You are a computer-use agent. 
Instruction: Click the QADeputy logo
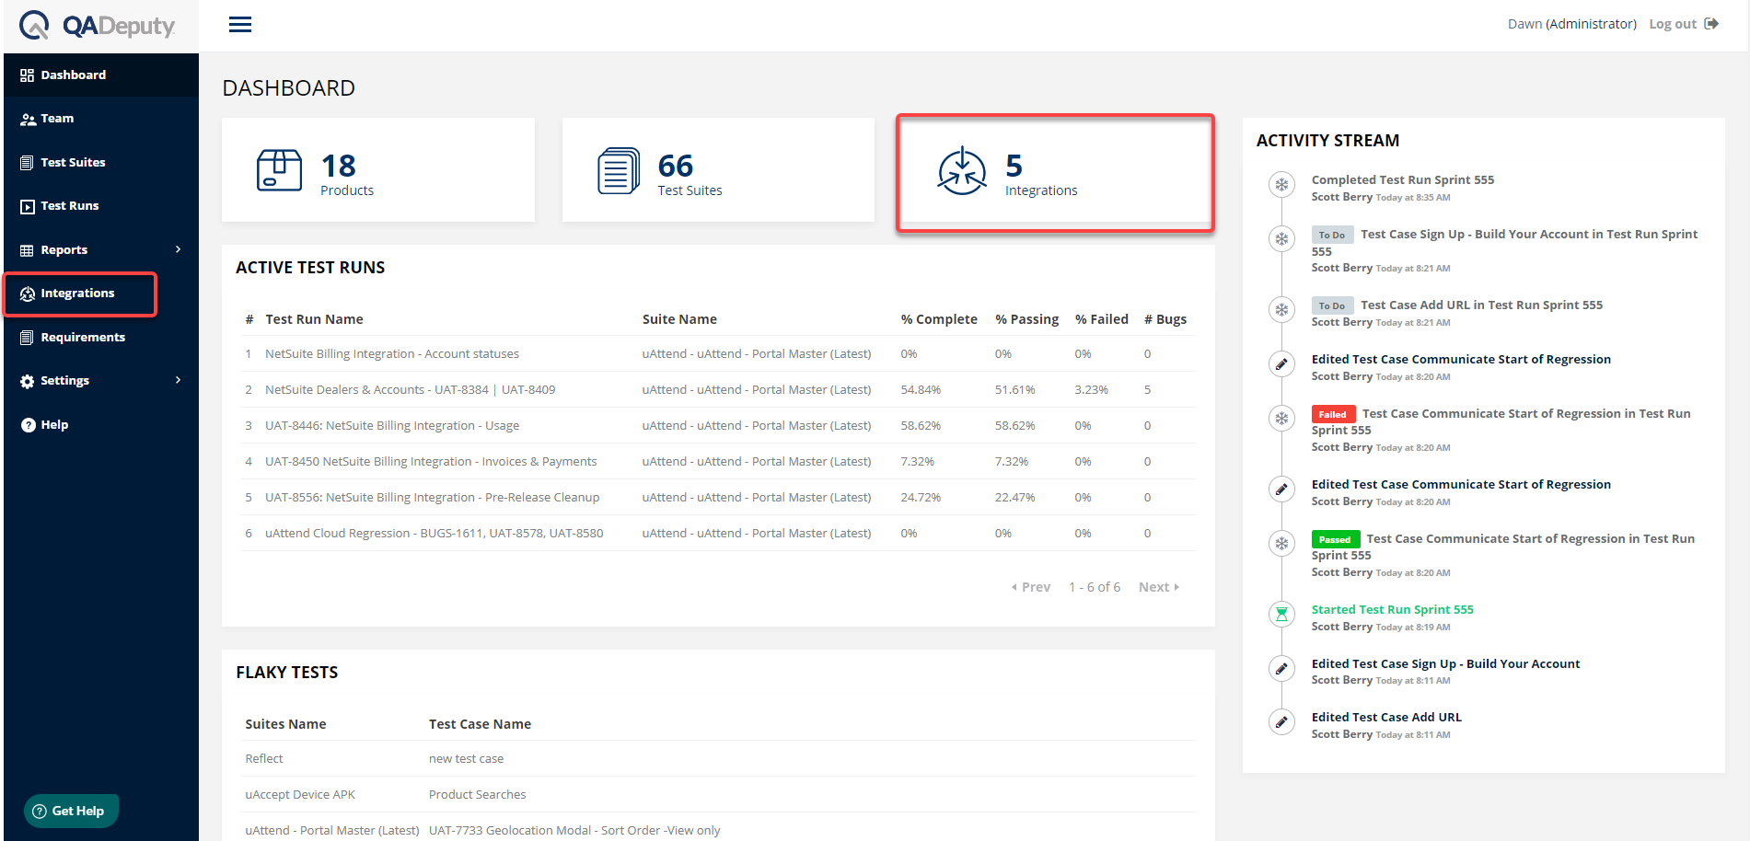pyautogui.click(x=98, y=25)
